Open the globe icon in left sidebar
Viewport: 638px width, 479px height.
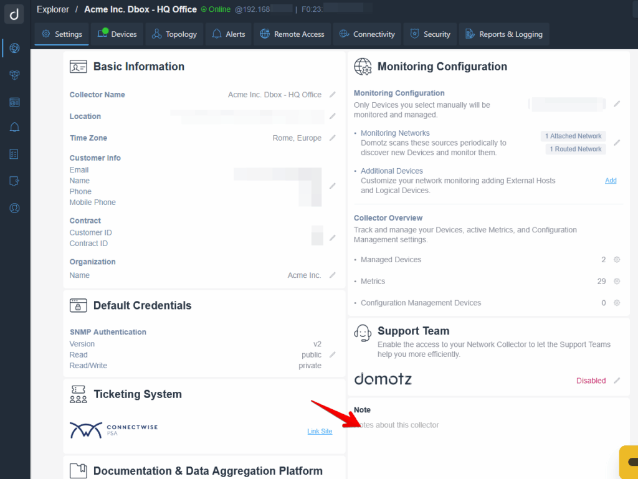pyautogui.click(x=15, y=49)
